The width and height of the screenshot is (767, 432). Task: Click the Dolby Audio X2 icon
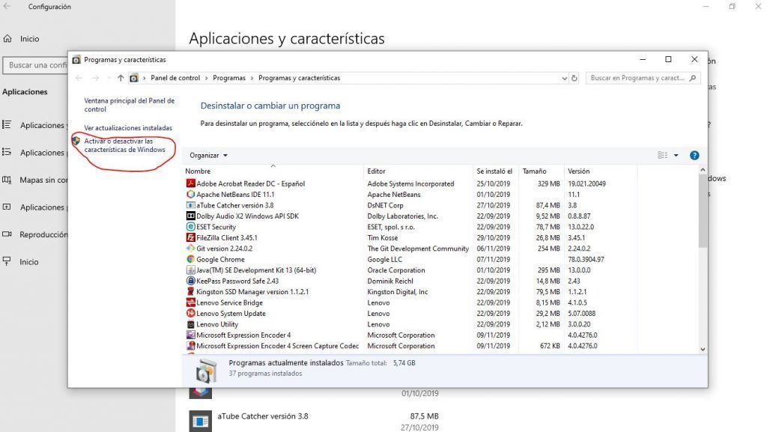click(191, 216)
